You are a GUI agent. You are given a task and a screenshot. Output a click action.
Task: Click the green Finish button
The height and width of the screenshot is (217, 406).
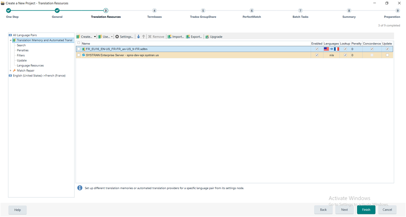pos(366,210)
